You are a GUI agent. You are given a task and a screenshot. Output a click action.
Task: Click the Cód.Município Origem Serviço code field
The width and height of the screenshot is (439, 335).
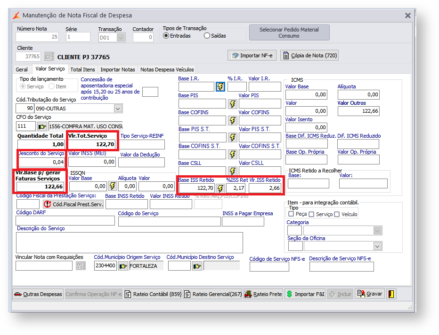pos(105,266)
